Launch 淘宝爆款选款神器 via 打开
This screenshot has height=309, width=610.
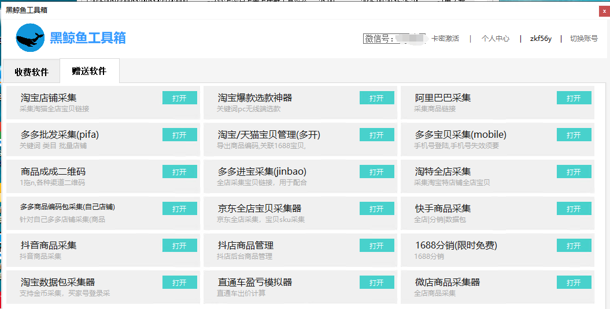(x=376, y=98)
